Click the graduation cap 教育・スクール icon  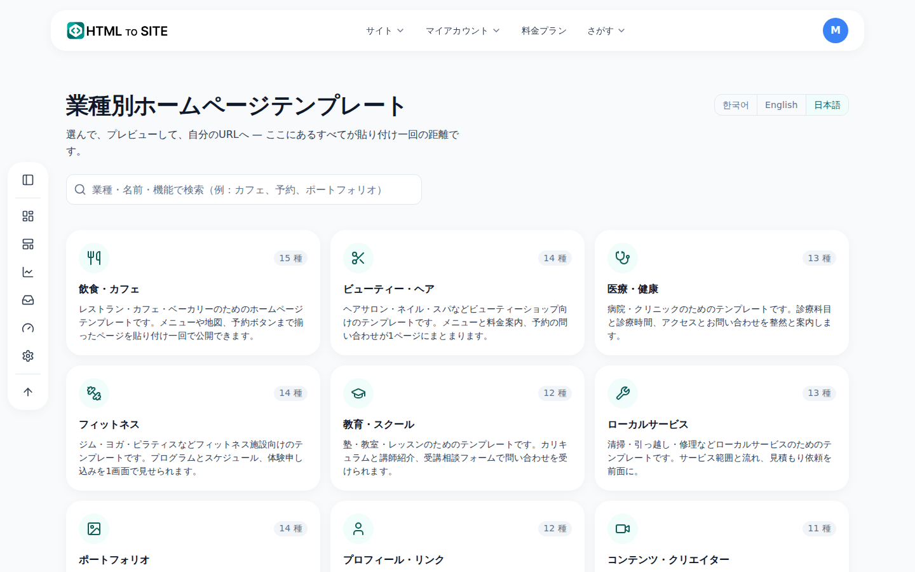pyautogui.click(x=358, y=393)
